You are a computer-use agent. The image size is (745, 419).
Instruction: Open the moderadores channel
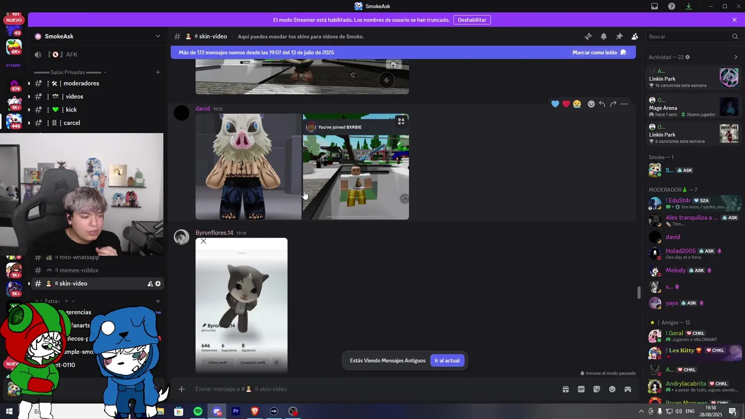click(98, 83)
